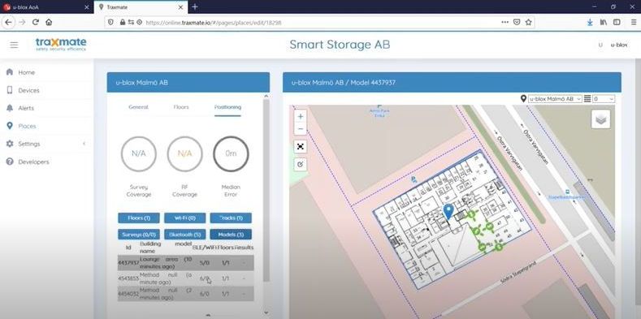Toggle the map fullscreen icon

[x=301, y=147]
